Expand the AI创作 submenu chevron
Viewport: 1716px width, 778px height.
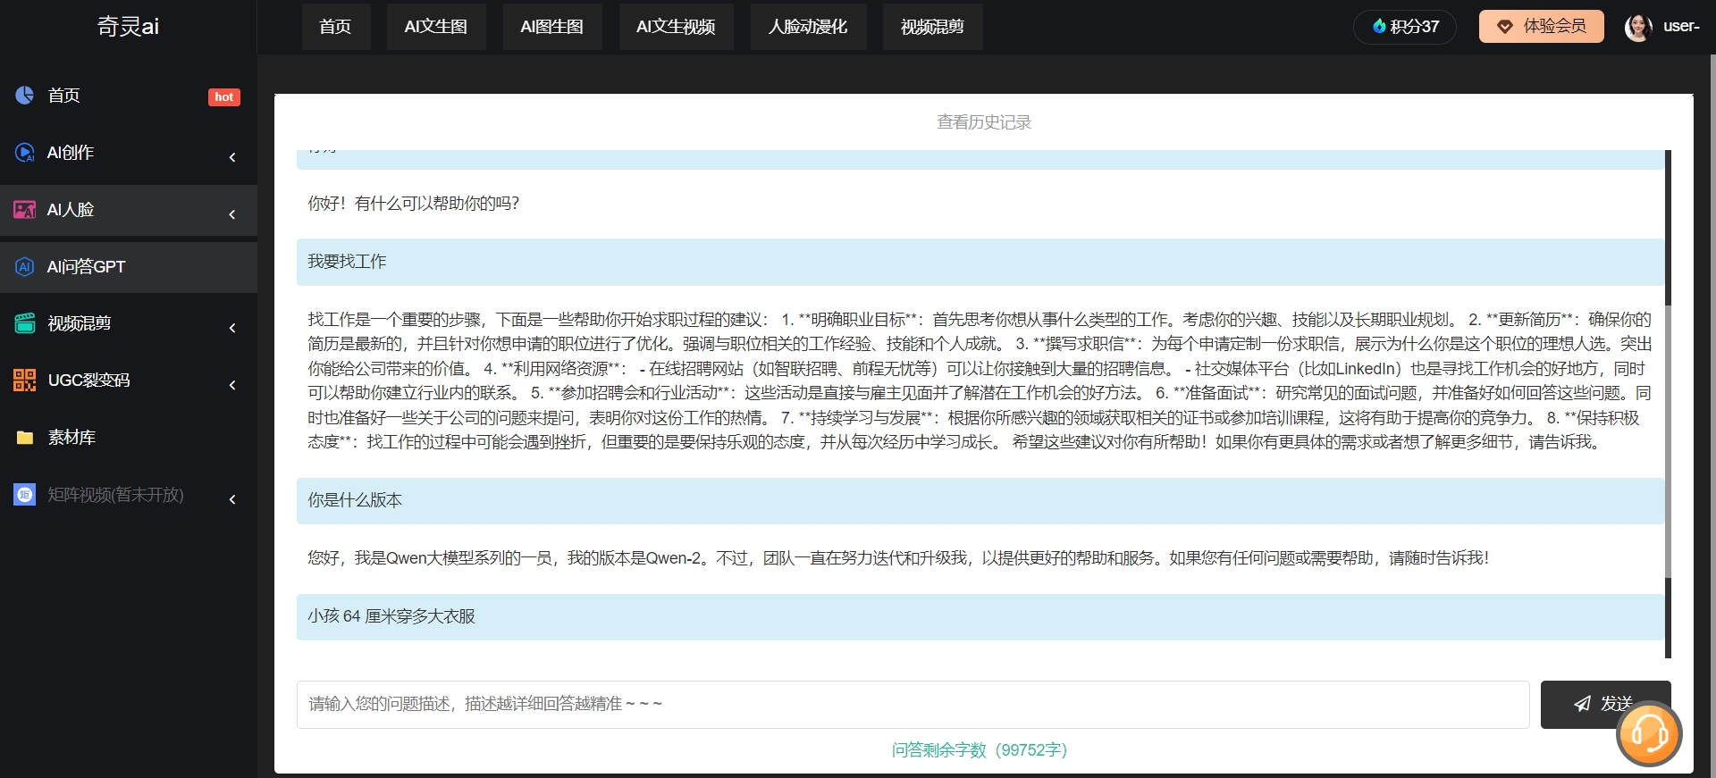point(232,157)
